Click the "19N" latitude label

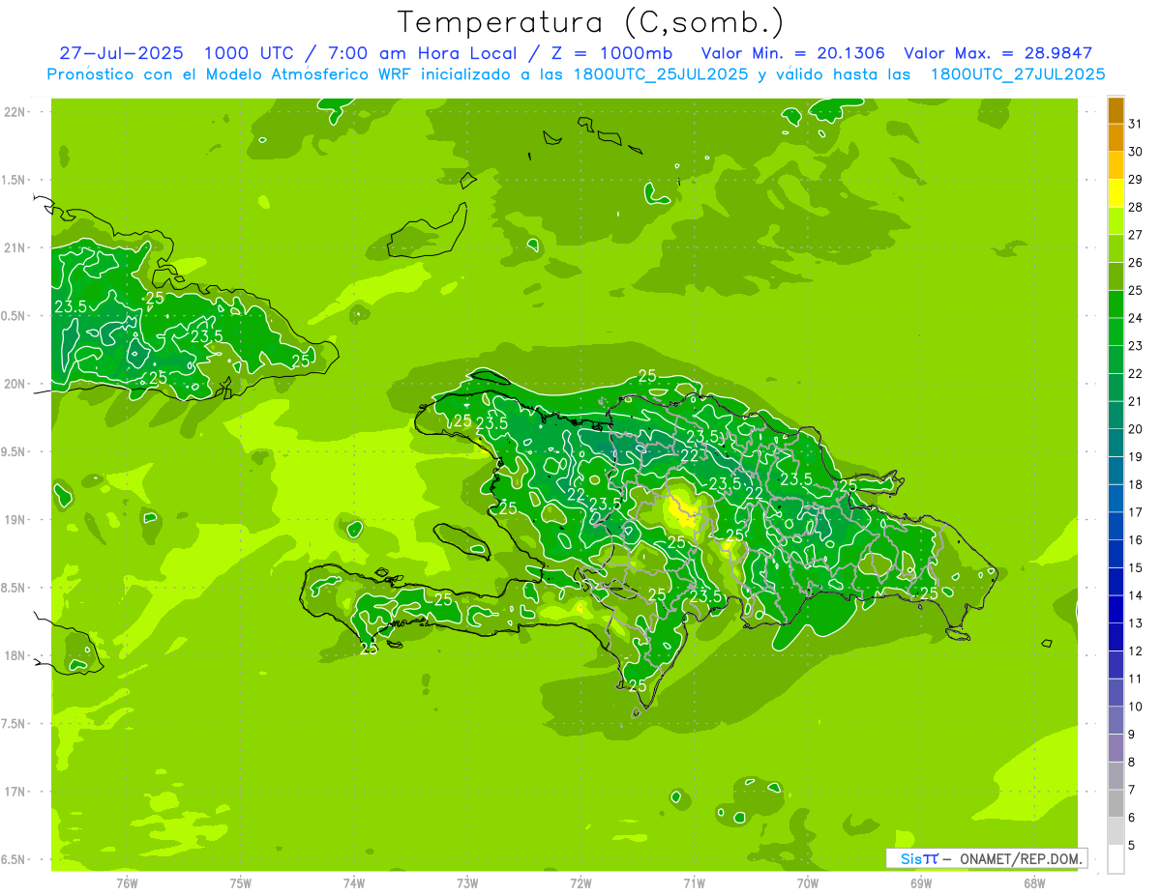point(15,519)
